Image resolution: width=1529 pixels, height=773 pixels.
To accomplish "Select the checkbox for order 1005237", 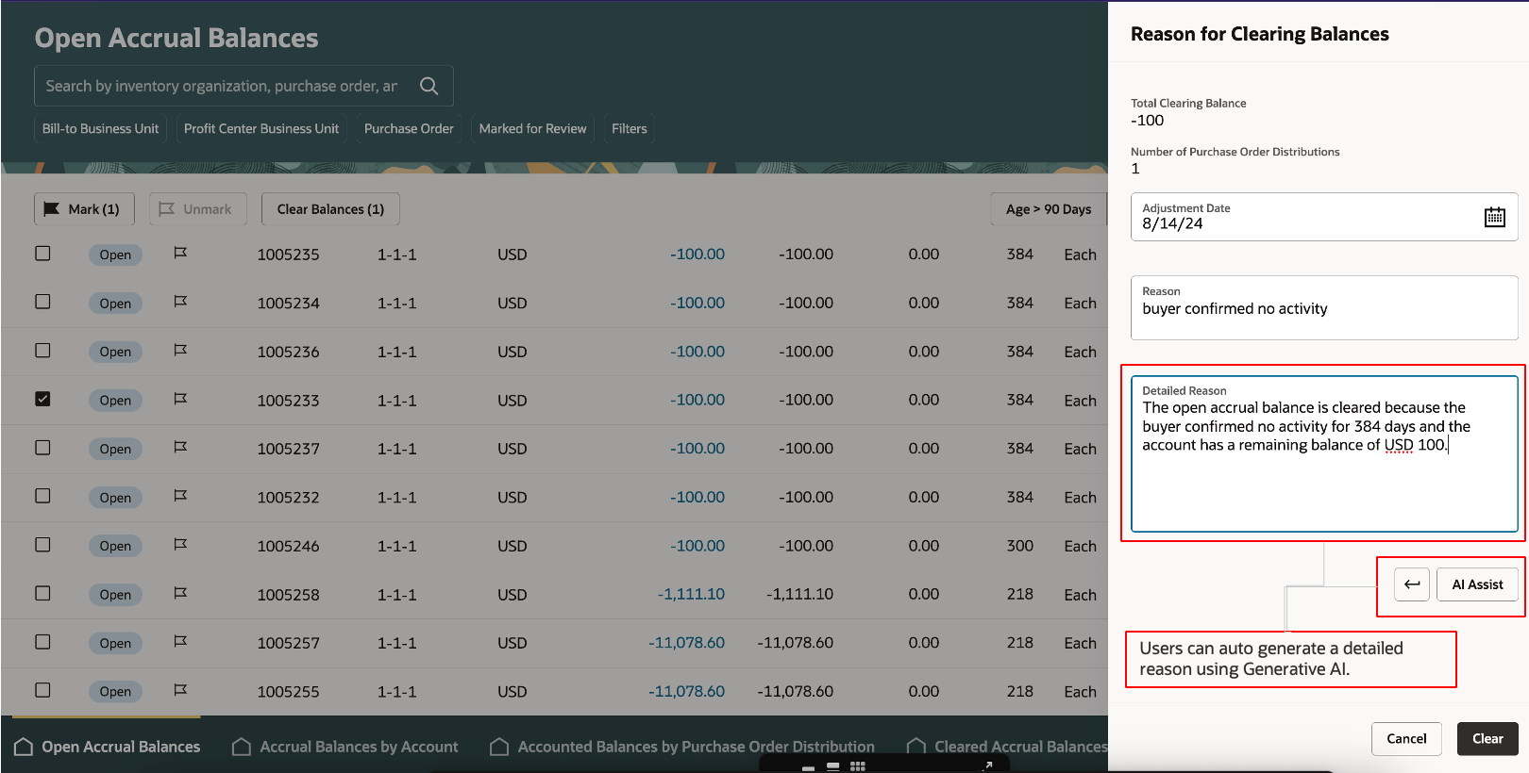I will pos(42,448).
